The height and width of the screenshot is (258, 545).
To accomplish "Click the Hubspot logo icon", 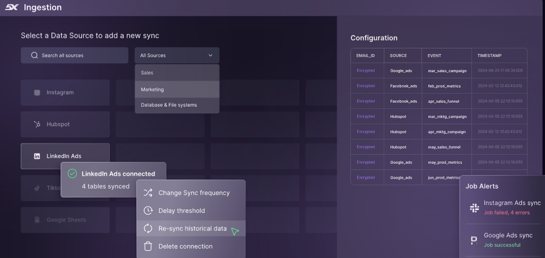I will (37, 124).
